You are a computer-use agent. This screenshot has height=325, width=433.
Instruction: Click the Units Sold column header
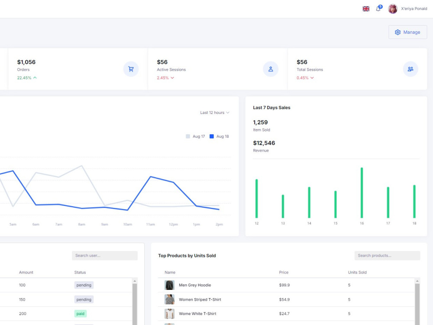click(357, 273)
